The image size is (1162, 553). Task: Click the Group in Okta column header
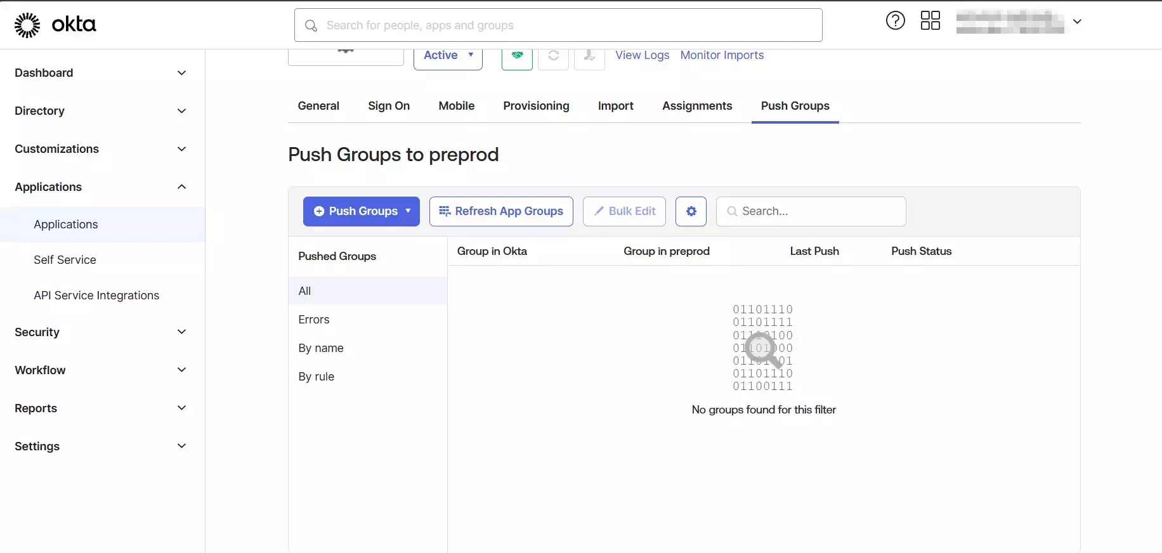492,251
